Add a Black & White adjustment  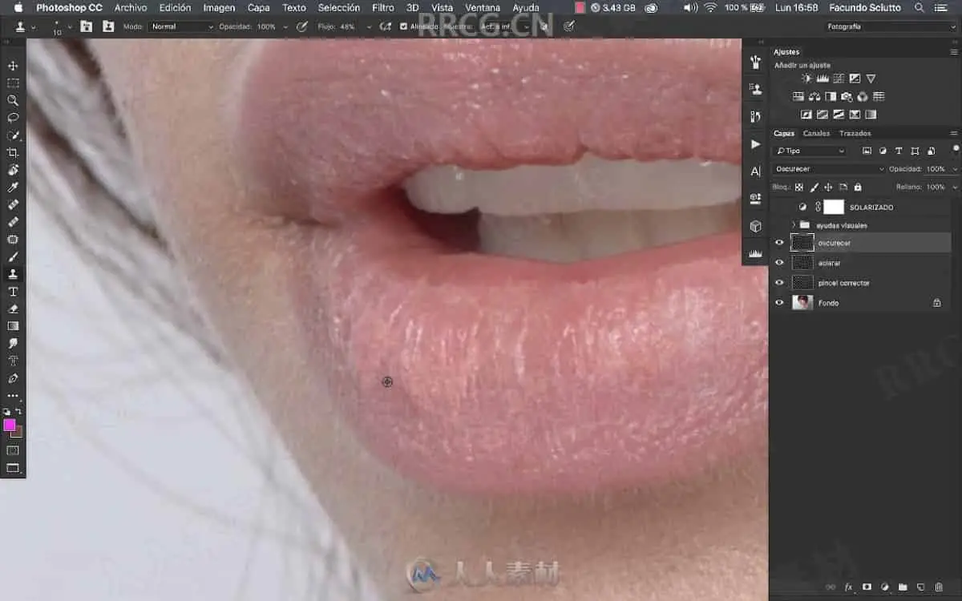pos(831,96)
